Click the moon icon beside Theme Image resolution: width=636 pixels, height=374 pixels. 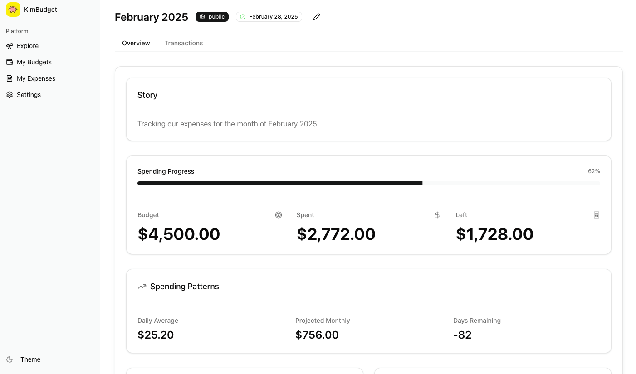coord(10,359)
